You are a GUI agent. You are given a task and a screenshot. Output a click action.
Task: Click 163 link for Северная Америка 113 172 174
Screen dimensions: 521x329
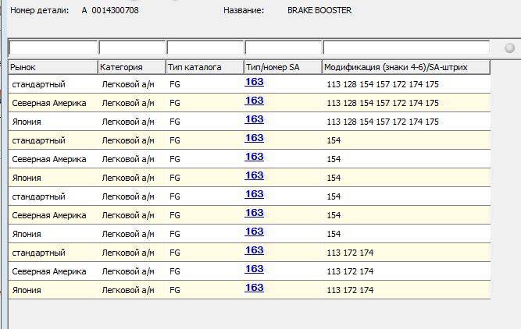[255, 269]
